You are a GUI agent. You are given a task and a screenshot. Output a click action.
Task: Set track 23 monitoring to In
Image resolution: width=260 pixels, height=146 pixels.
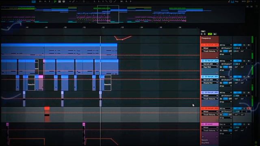[x=221, y=99]
